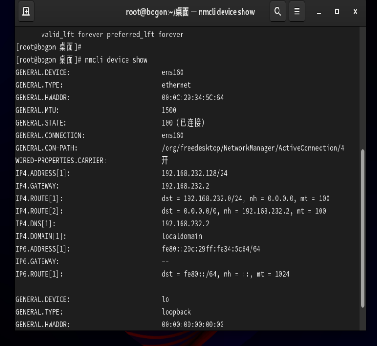
Task: Click the IP6.GATEWAY value '--'
Action: (165, 261)
